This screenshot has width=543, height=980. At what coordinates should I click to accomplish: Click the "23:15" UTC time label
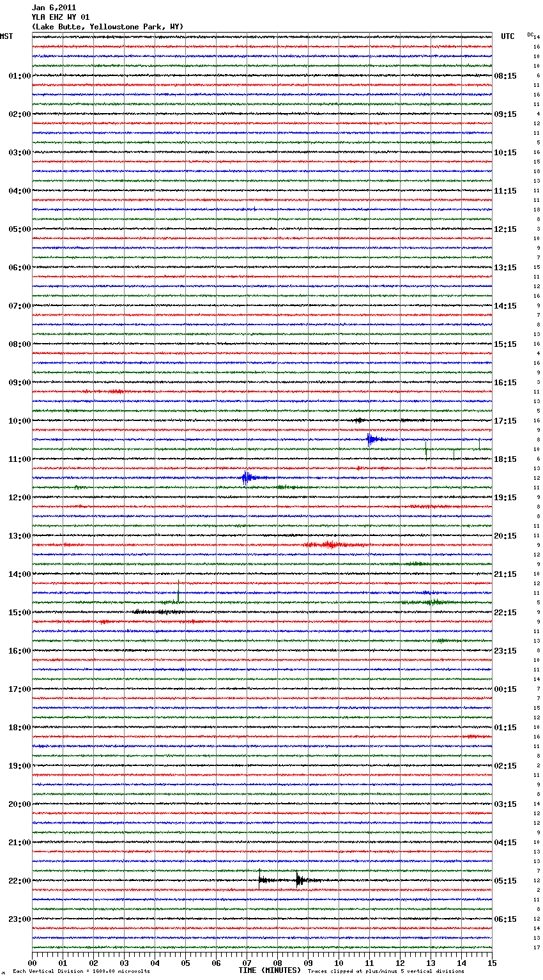pyautogui.click(x=505, y=651)
